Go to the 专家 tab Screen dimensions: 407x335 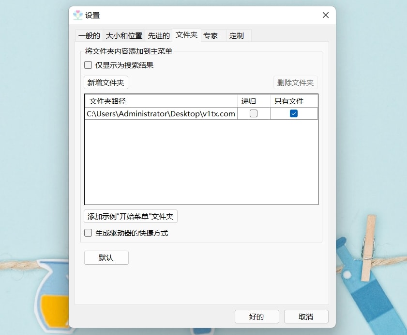(x=213, y=35)
